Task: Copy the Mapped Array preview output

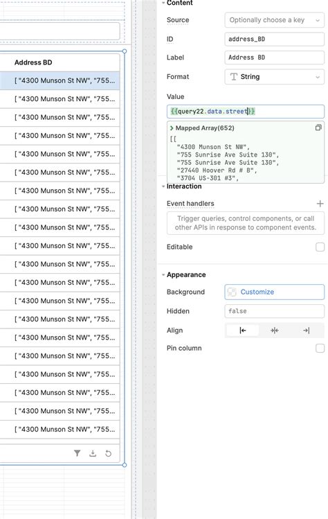Action: [318, 127]
